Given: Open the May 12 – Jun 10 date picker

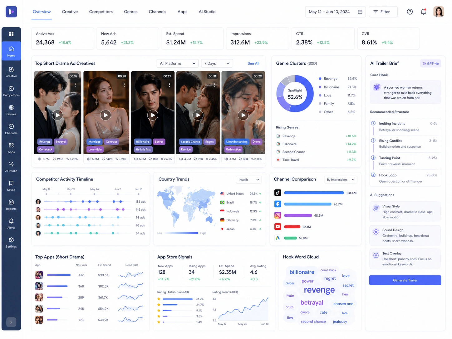Looking at the screenshot, I should 335,12.
